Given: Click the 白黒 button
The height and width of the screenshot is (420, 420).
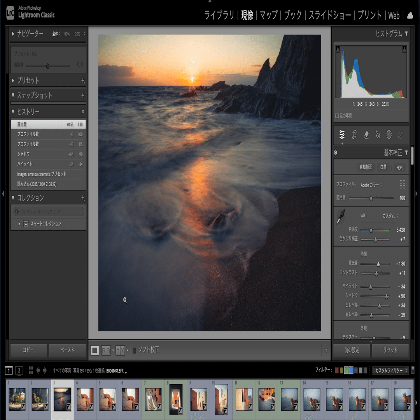Looking at the screenshot, I should (x=383, y=167).
